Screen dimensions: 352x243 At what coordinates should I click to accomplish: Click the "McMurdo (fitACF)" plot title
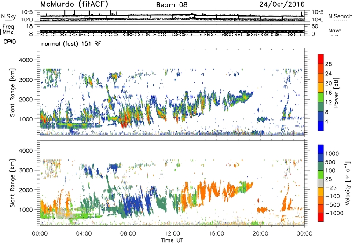click(x=74, y=4)
